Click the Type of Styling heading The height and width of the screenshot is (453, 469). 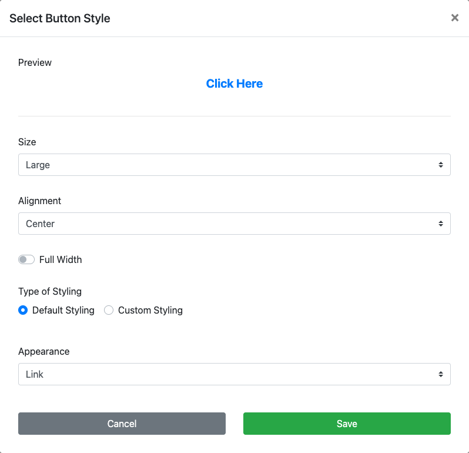50,291
